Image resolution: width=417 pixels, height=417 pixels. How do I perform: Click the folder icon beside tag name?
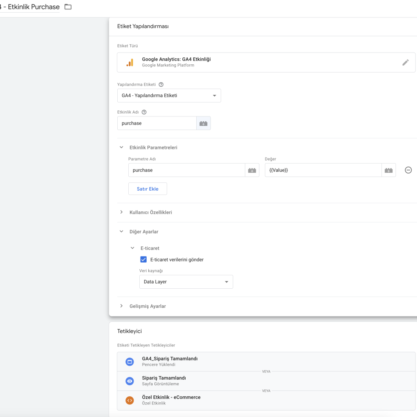(68, 7)
